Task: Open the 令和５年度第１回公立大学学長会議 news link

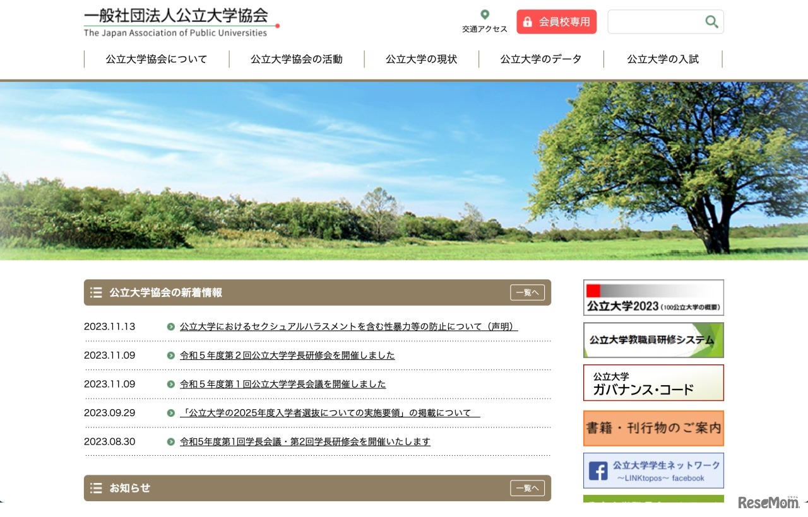Action: coord(282,384)
